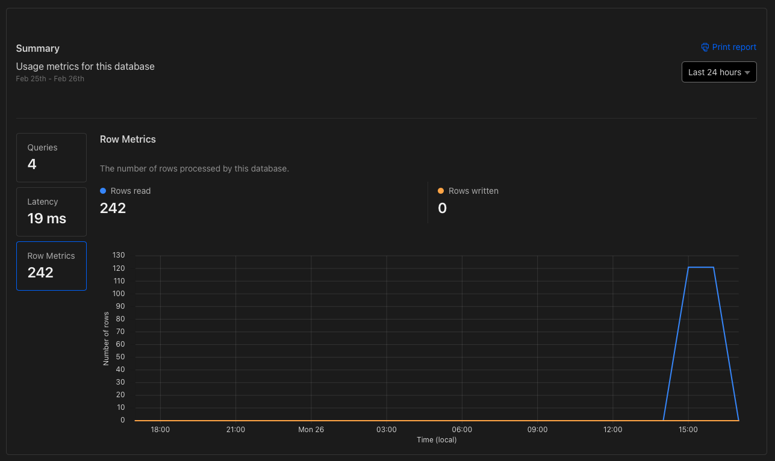The height and width of the screenshot is (461, 775).
Task: Select the Latency metric card
Action: pyautogui.click(x=51, y=211)
